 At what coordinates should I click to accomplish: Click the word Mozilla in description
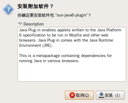tap(75, 35)
